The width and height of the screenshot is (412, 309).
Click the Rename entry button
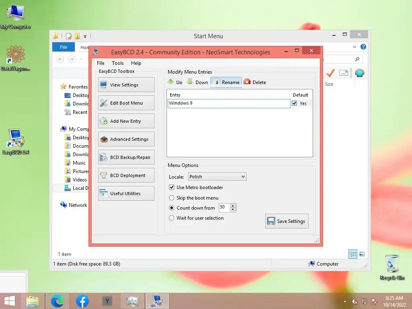tap(226, 82)
